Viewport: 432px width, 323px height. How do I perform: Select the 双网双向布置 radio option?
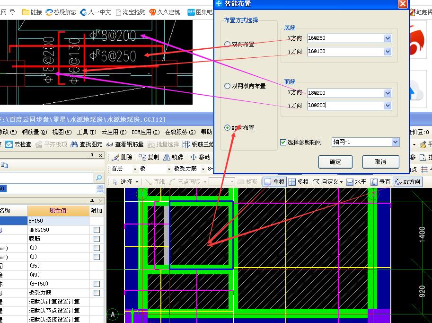tap(227, 86)
